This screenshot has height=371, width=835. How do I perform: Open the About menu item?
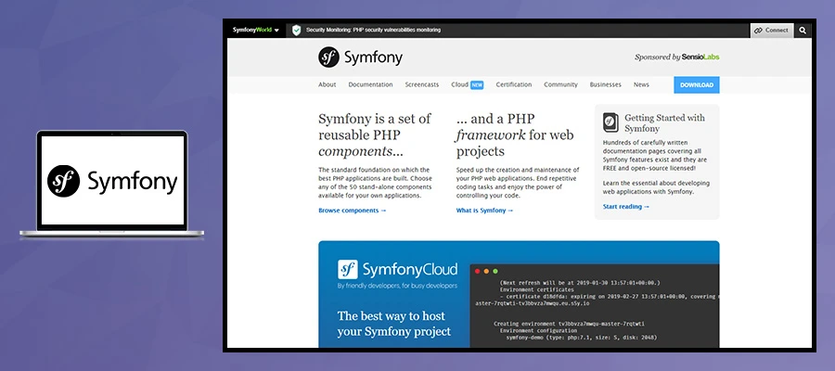click(x=327, y=84)
